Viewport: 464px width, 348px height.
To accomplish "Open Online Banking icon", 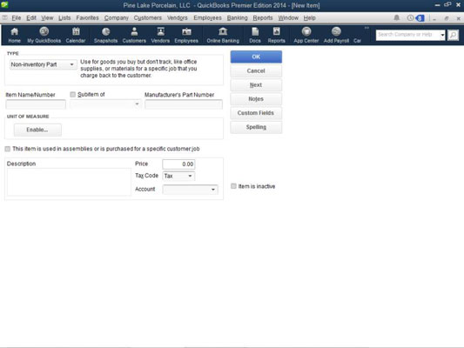I will 223,35.
